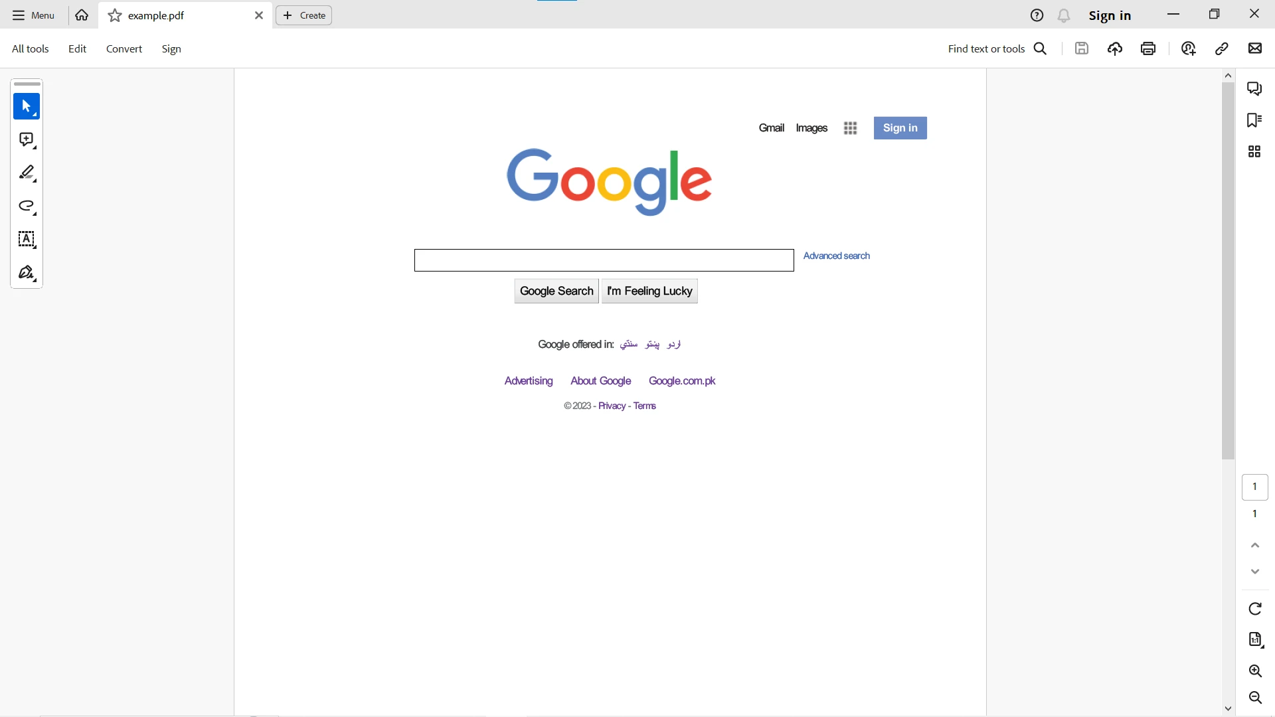Click the Convert menu tab
The image size is (1275, 717).
tap(124, 48)
